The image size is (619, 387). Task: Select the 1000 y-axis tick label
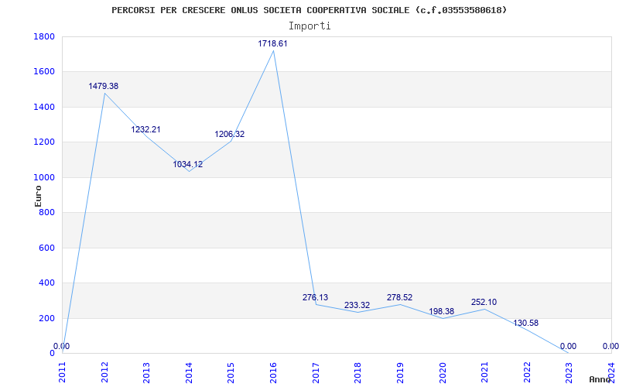(44, 178)
